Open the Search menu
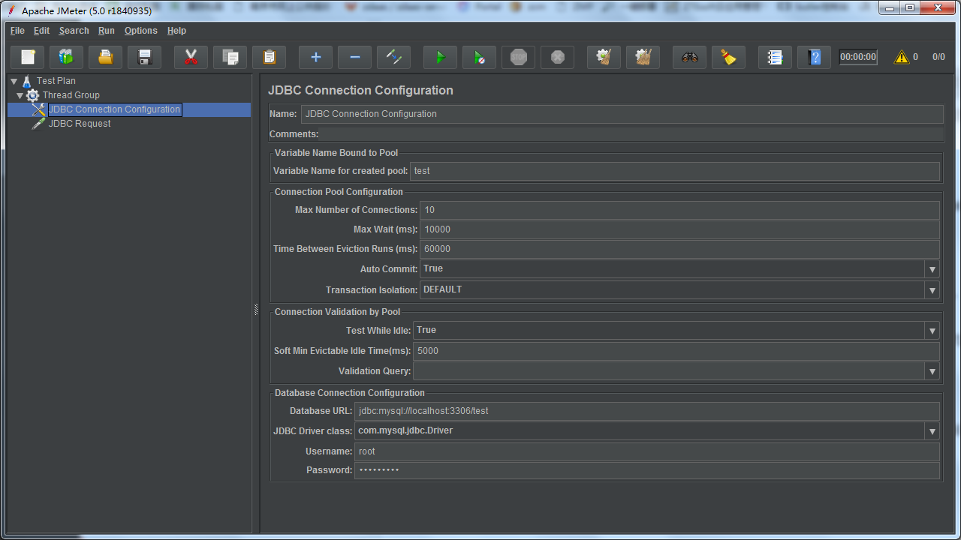The height and width of the screenshot is (540, 961). (74, 31)
